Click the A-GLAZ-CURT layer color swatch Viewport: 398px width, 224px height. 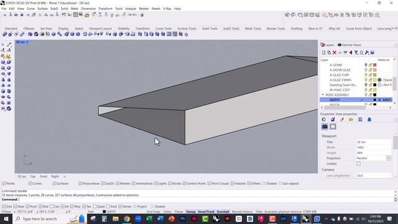(x=374, y=75)
